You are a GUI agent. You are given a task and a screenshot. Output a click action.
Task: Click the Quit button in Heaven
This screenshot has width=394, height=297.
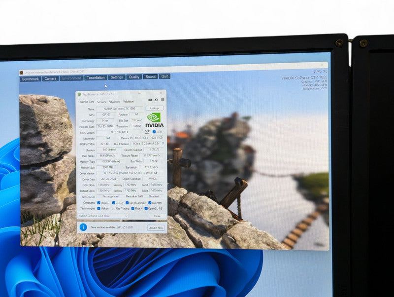[164, 76]
